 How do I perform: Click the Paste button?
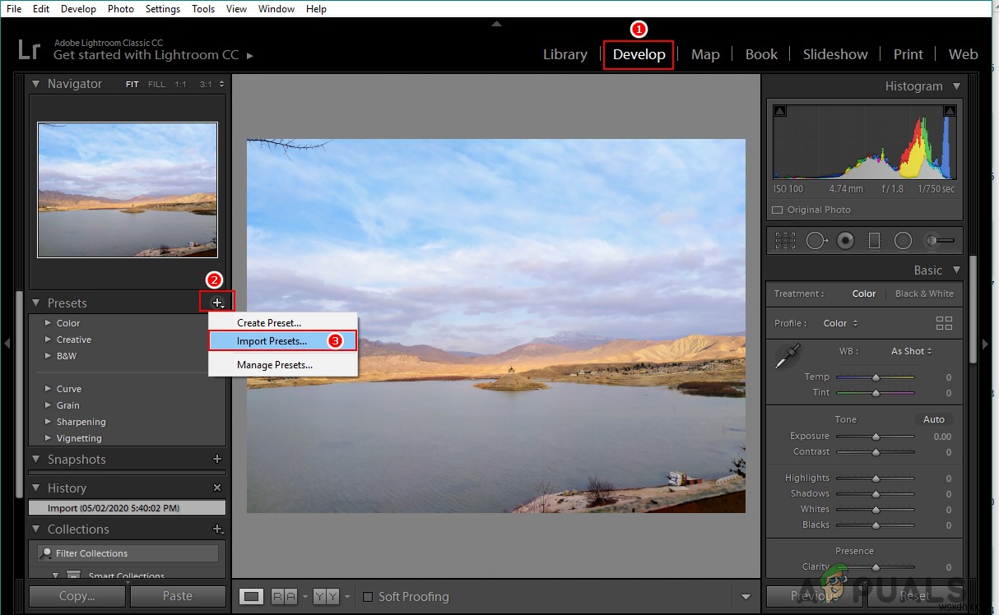[178, 596]
